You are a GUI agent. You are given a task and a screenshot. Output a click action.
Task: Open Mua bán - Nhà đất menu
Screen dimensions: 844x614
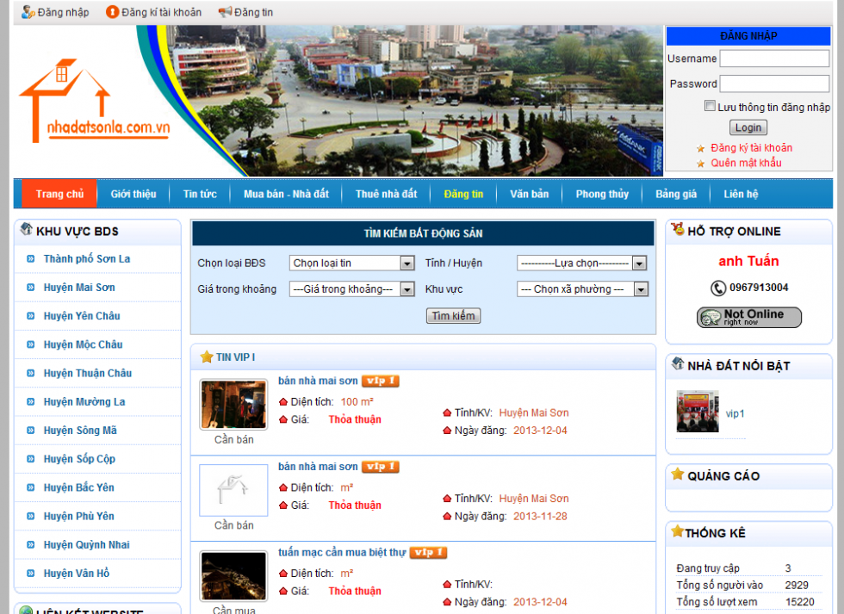pyautogui.click(x=286, y=194)
